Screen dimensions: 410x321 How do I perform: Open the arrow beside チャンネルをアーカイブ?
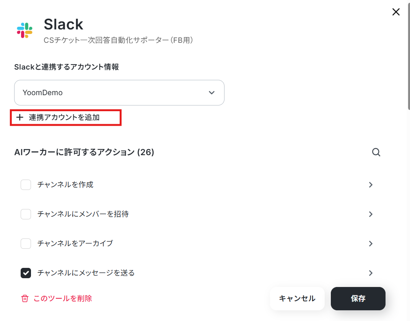[x=371, y=243]
